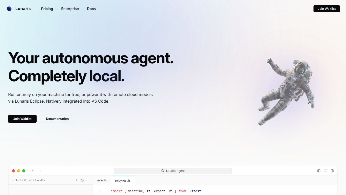This screenshot has height=195, width=346.
Task: Click the "Your autonomous agent." headline
Action: [x=91, y=58]
